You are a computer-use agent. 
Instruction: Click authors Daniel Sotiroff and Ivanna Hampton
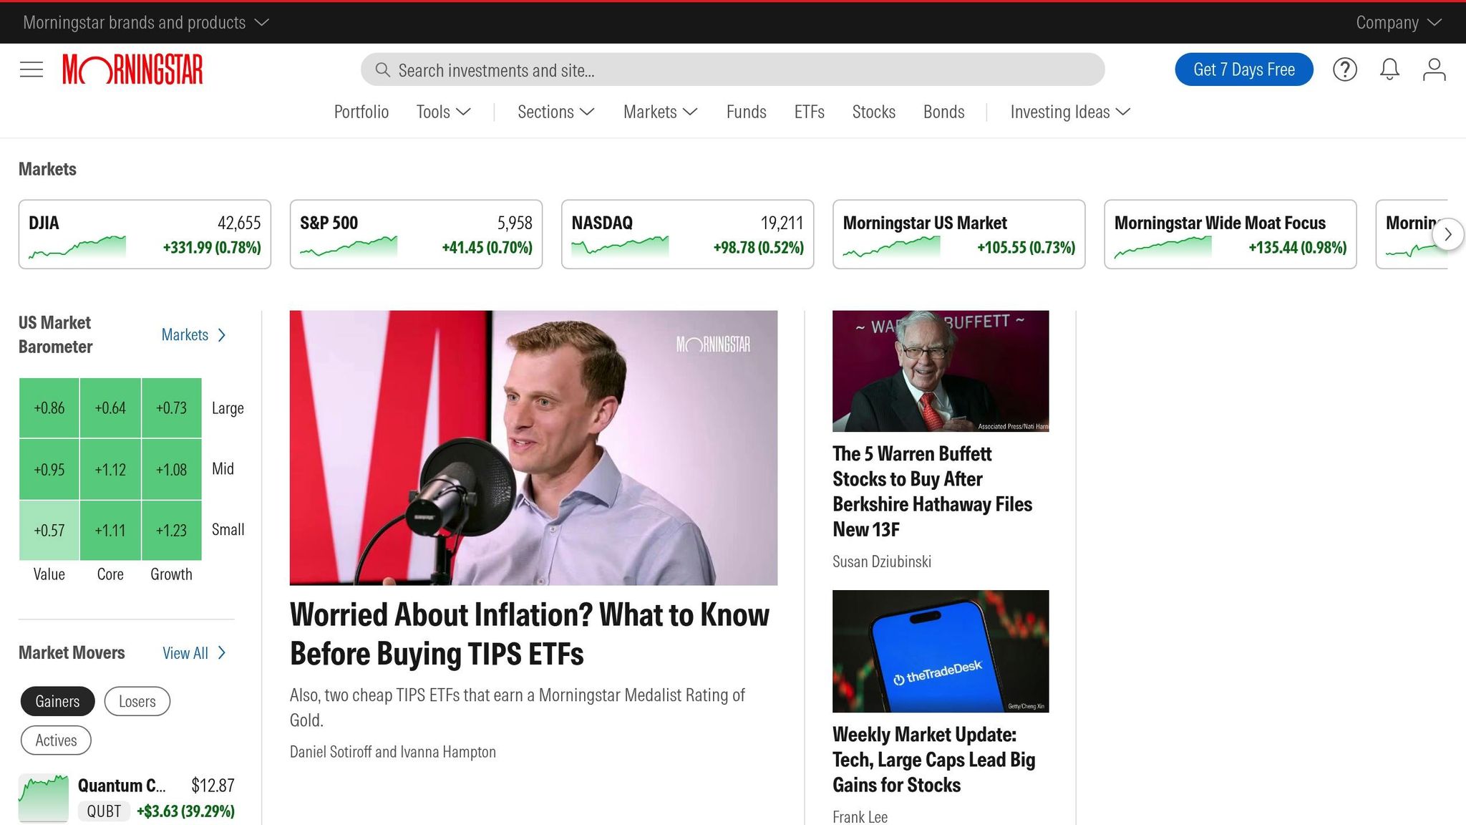pyautogui.click(x=393, y=752)
